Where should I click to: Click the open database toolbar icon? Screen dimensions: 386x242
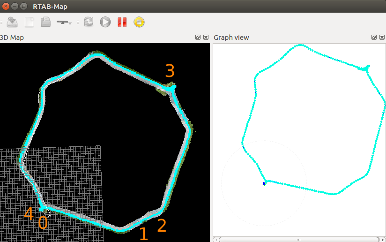tap(12, 22)
